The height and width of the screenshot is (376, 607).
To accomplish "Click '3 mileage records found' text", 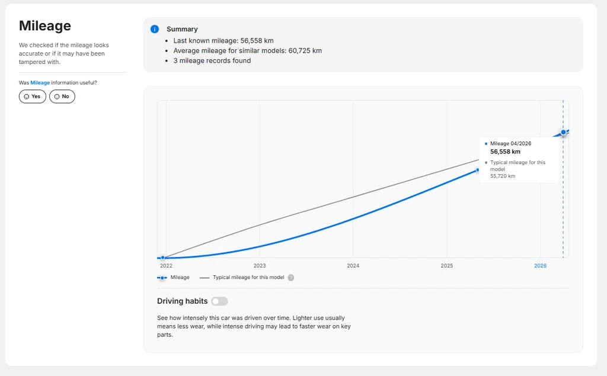I will point(212,61).
